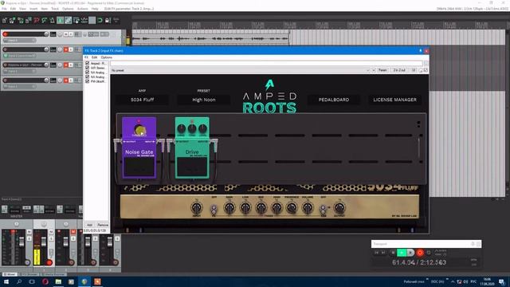The image size is (510, 287).
Task: Open the REAPER Actions menu
Action: click(x=82, y=9)
